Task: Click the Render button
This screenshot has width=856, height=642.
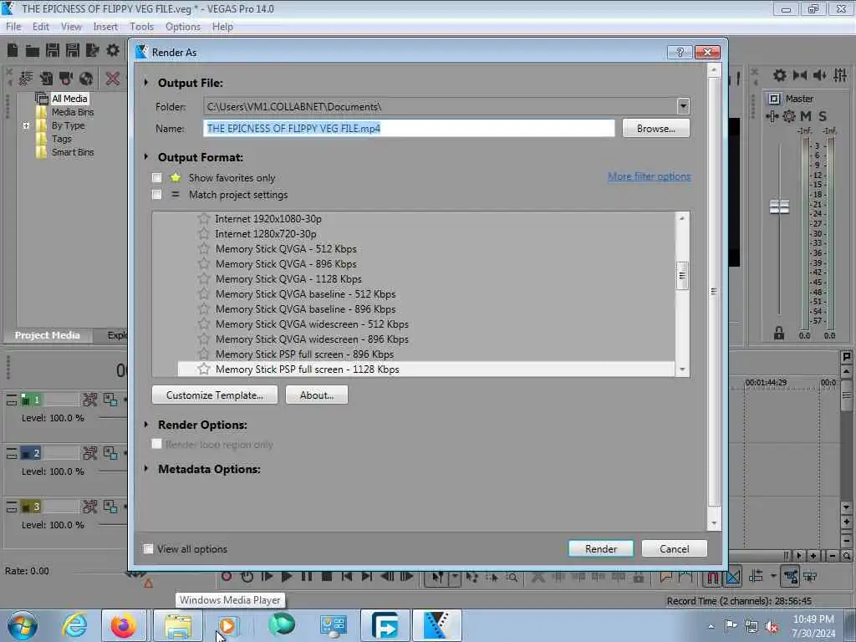Action: [600, 548]
